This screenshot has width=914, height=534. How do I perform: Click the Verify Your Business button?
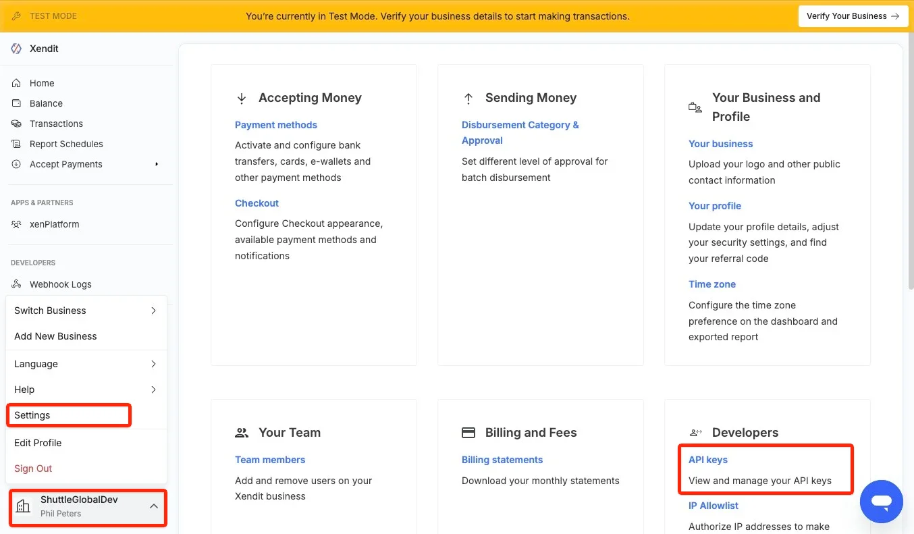[x=853, y=16]
